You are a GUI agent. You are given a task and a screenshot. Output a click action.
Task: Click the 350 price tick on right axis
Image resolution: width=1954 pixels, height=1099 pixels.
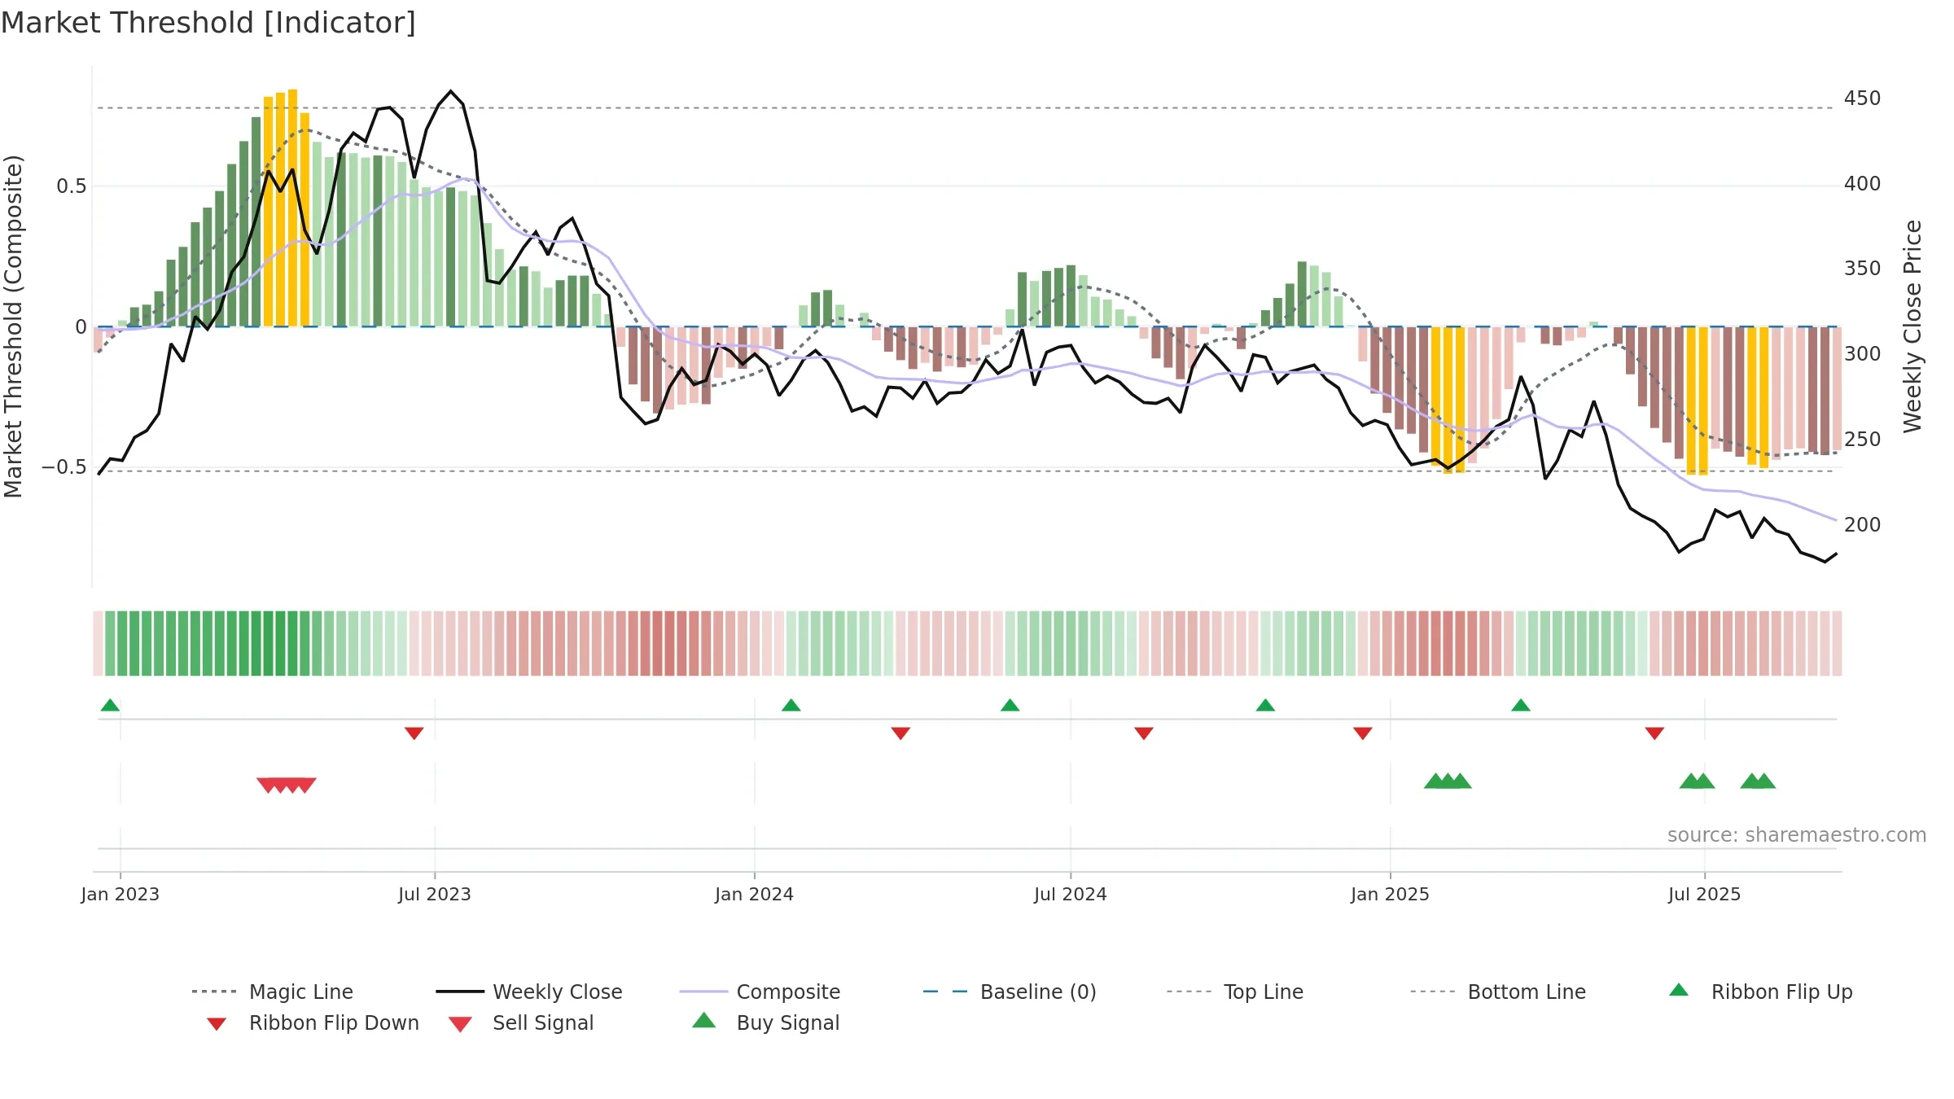point(1863,269)
